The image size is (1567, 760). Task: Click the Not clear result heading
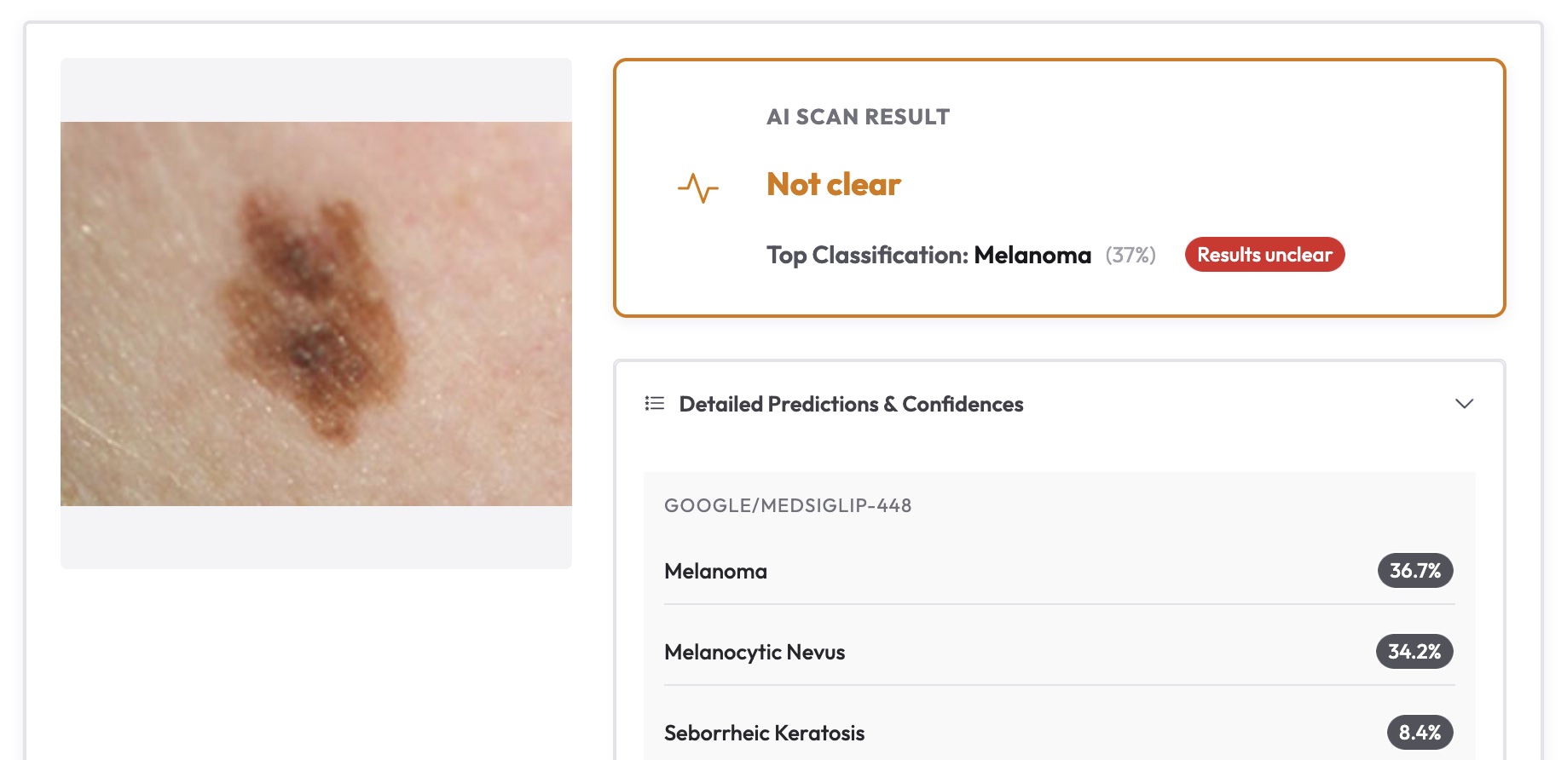tap(833, 185)
